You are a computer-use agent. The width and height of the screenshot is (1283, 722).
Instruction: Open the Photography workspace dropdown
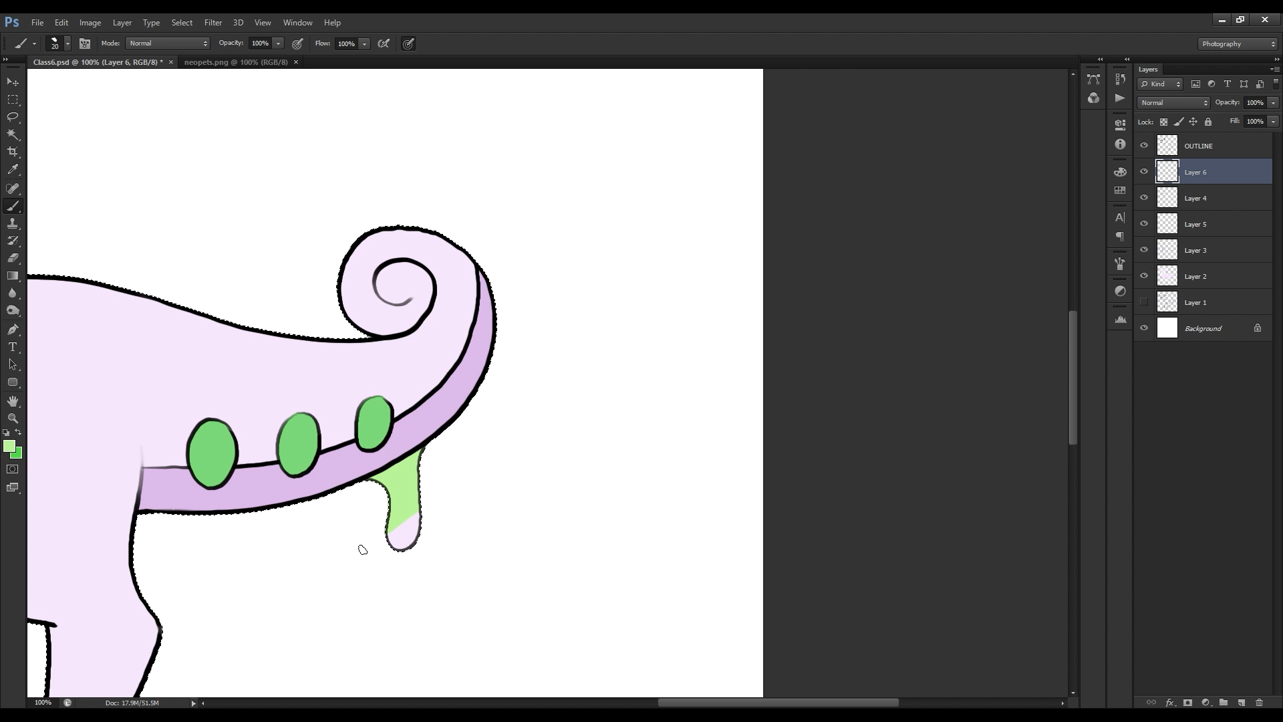1238,44
